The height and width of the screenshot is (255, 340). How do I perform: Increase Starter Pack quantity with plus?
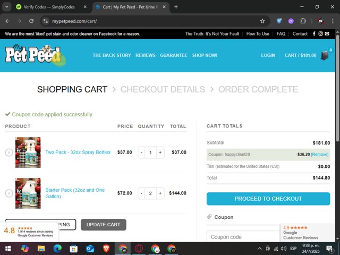click(160, 193)
